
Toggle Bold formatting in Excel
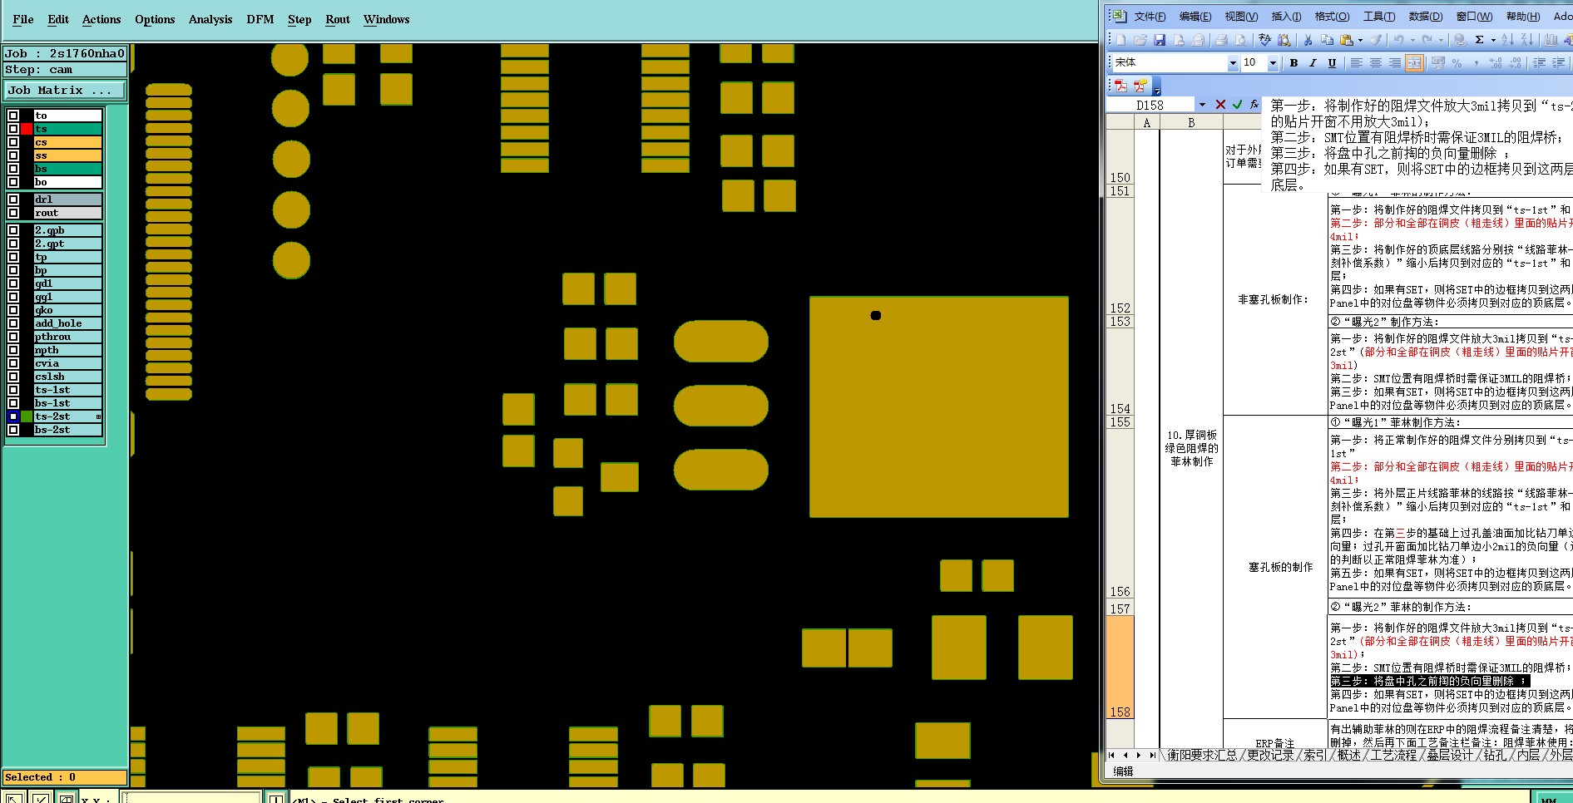[1294, 63]
